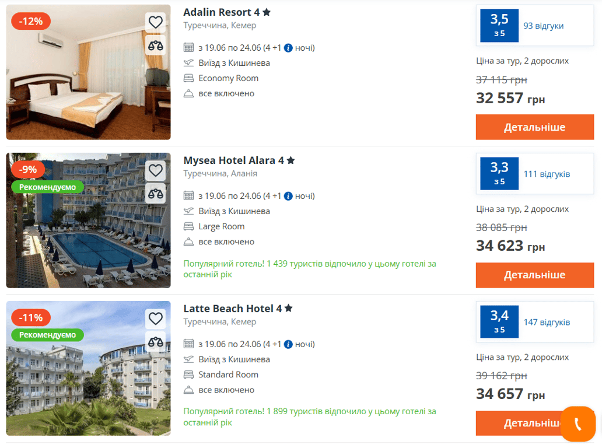Read 93 відгуки for Adalin Resort
The image size is (602, 448).
[x=543, y=26]
